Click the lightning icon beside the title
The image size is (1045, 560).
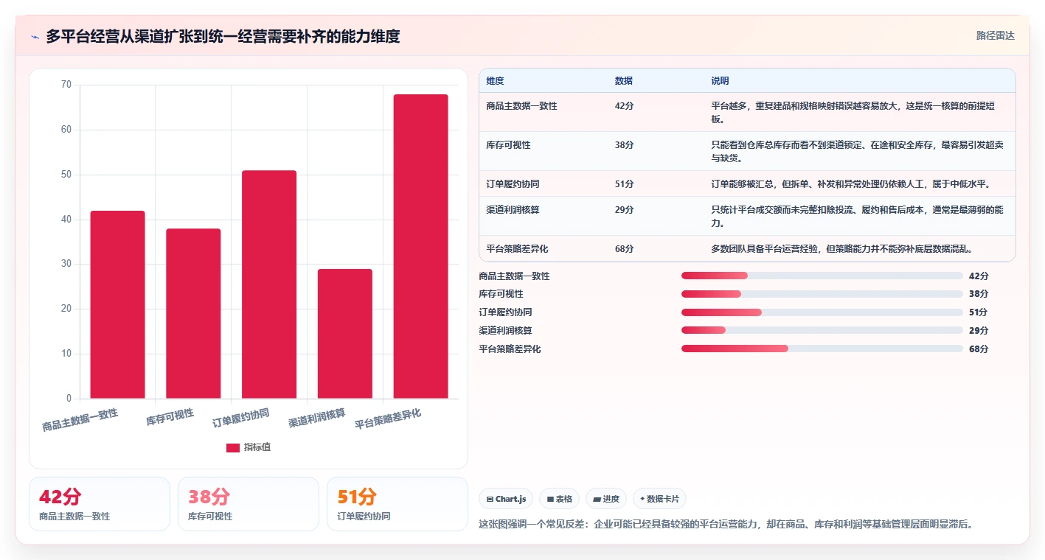pyautogui.click(x=35, y=37)
